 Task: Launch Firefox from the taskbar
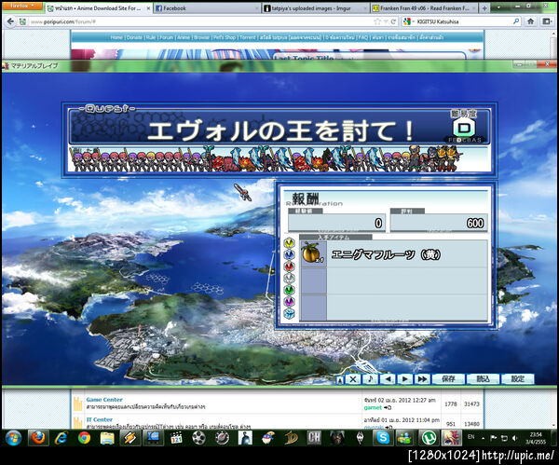point(38,438)
